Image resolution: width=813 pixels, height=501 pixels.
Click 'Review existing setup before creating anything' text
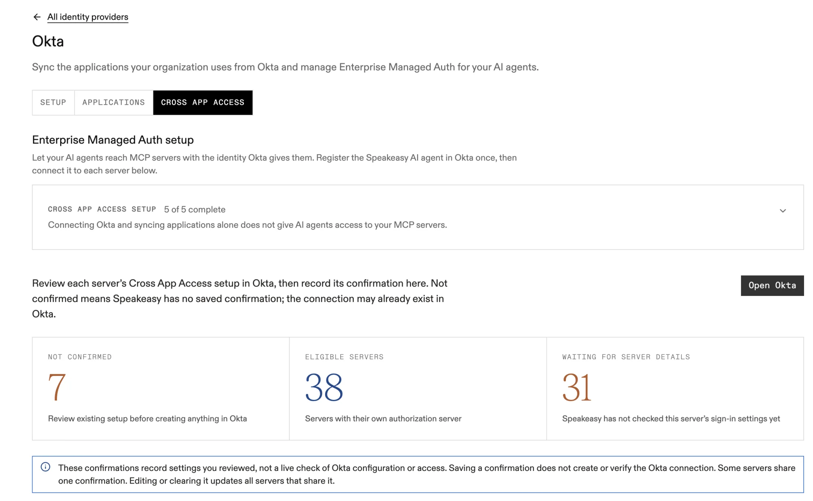133,419
